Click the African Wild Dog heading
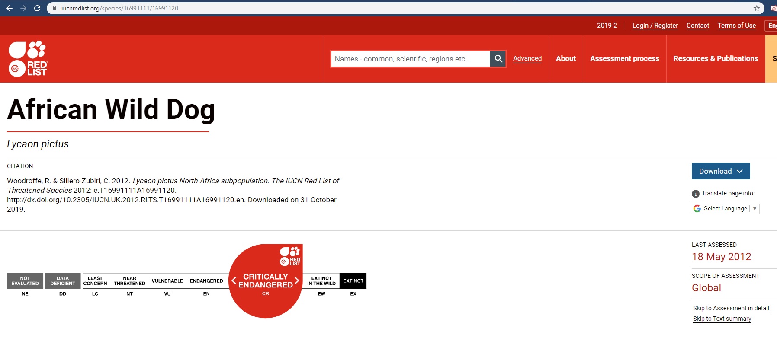 (111, 109)
